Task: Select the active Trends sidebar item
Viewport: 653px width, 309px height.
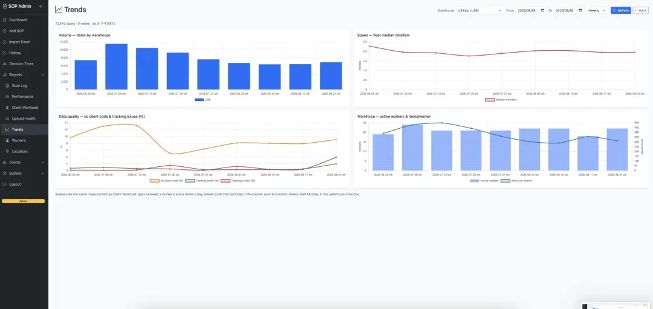Action: pos(24,129)
